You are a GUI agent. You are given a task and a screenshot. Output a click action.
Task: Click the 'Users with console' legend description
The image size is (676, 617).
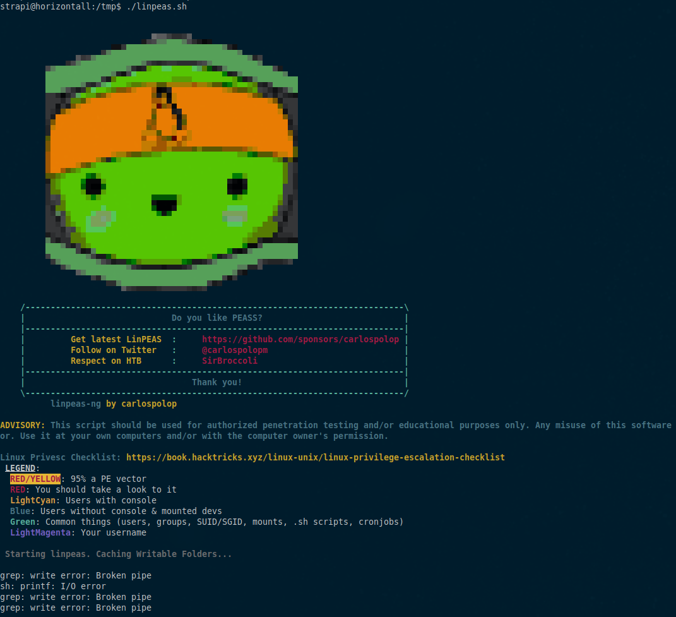(x=111, y=501)
